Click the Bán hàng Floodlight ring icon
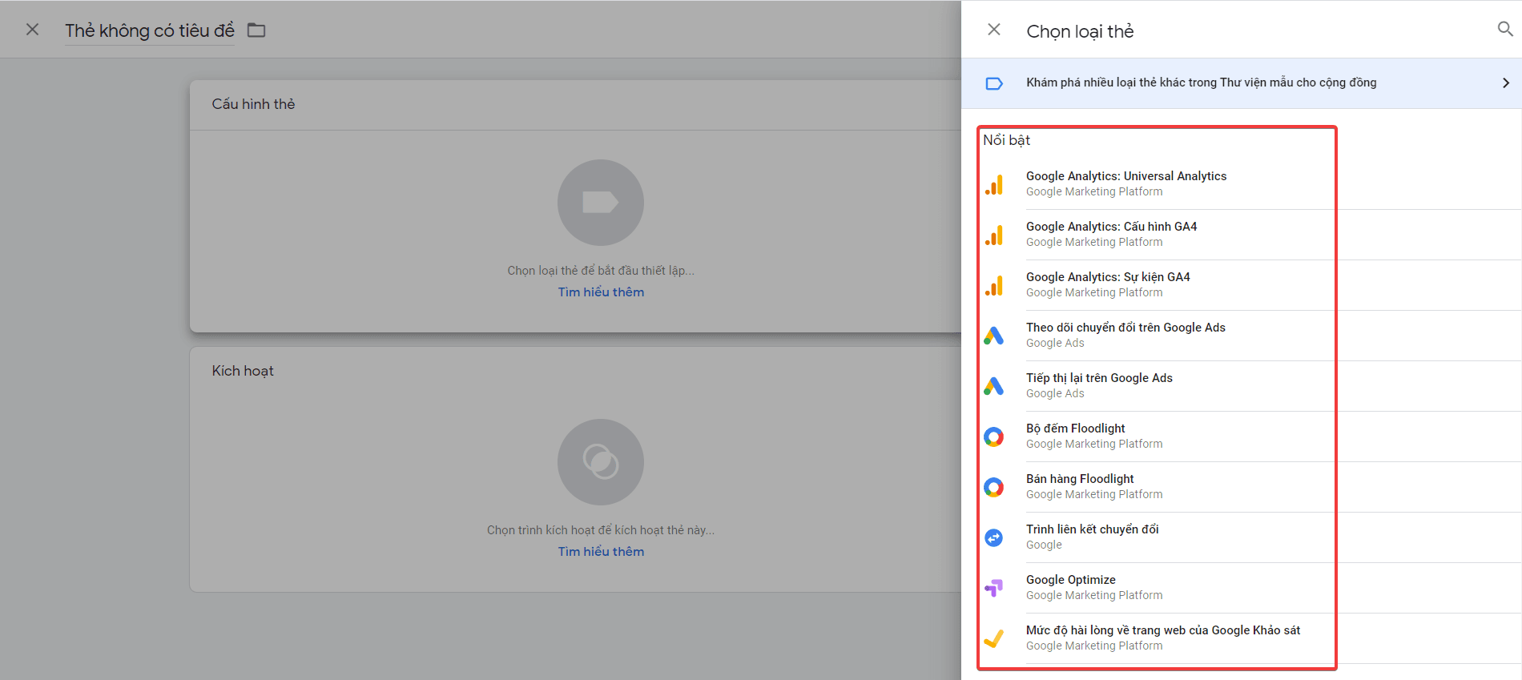Image resolution: width=1522 pixels, height=680 pixels. (994, 487)
